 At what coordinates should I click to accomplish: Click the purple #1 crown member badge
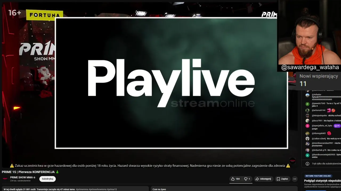click(337, 126)
